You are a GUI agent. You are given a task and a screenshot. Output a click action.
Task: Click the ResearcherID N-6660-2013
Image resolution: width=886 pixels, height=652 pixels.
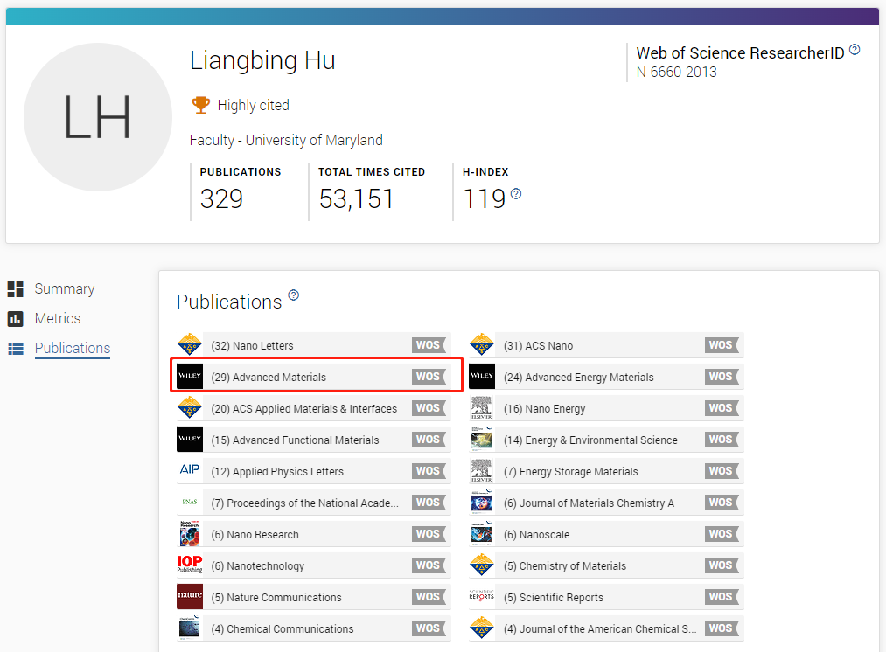676,73
